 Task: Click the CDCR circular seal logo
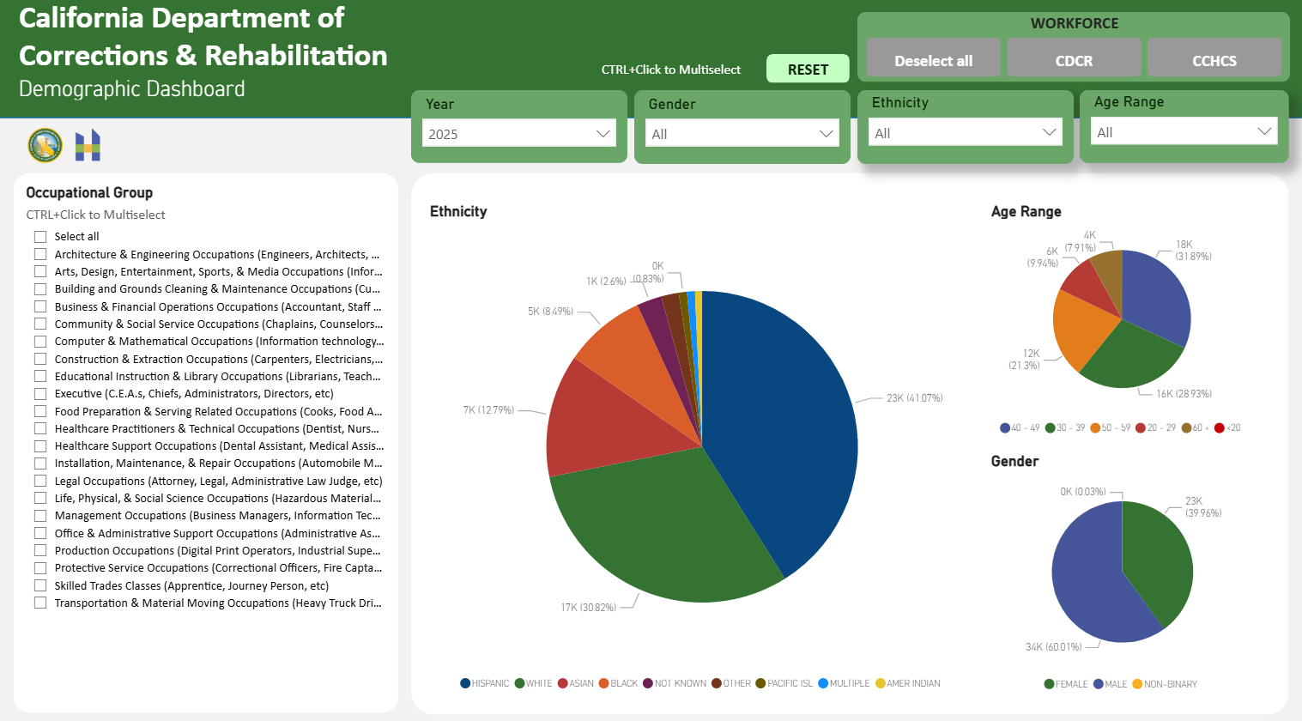(45, 145)
